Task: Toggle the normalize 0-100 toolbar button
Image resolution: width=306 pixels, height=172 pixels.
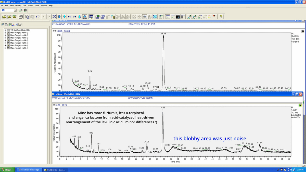Action: [85, 17]
